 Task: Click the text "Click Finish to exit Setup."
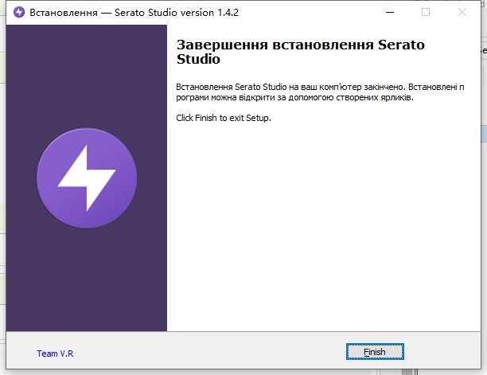[224, 118]
